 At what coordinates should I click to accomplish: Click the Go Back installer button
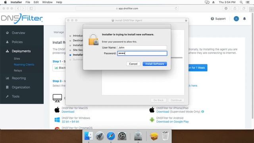click(158, 100)
